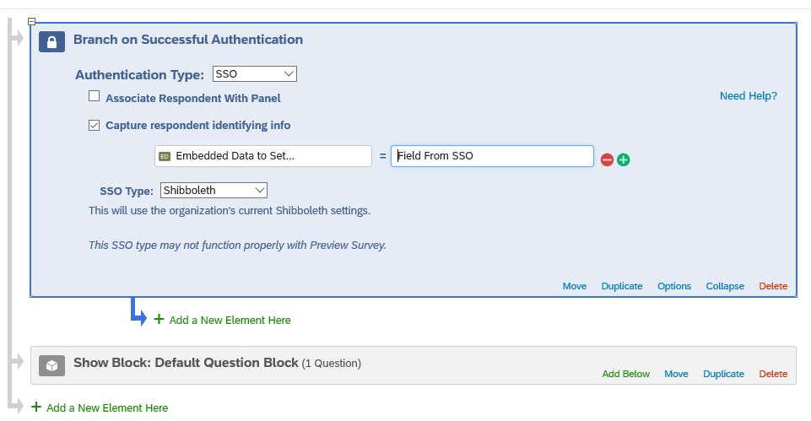
Task: Click the red minus remove field icon
Action: click(607, 159)
